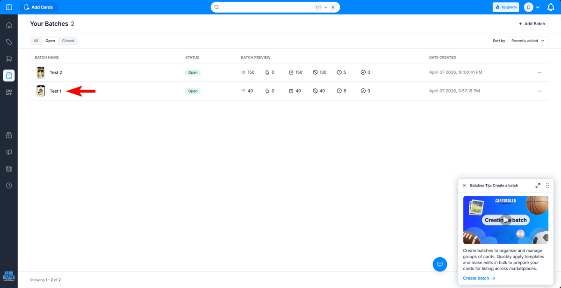Open the three-dot menu for Test 2

click(539, 72)
